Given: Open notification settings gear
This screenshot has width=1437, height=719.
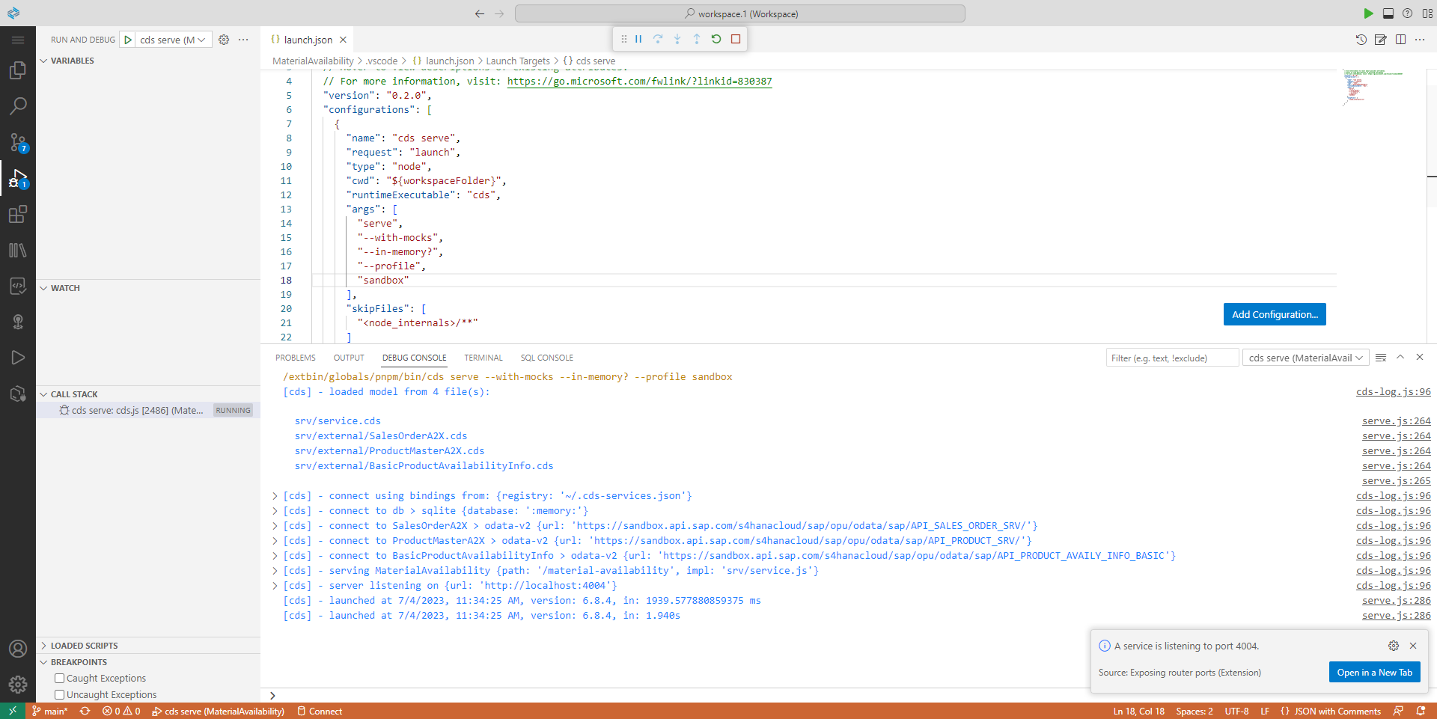Looking at the screenshot, I should [1394, 646].
